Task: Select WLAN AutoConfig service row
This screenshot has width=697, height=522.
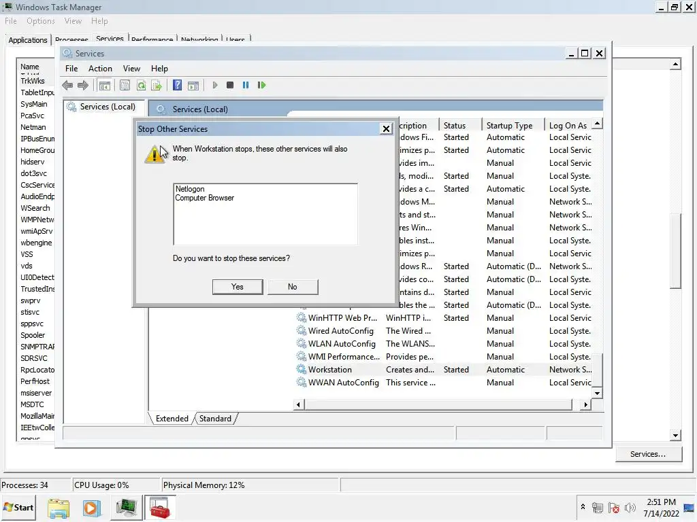Action: coord(444,344)
